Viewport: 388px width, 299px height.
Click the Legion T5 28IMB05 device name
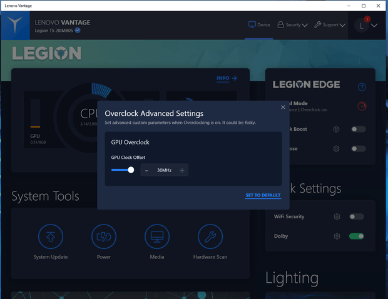(x=54, y=31)
